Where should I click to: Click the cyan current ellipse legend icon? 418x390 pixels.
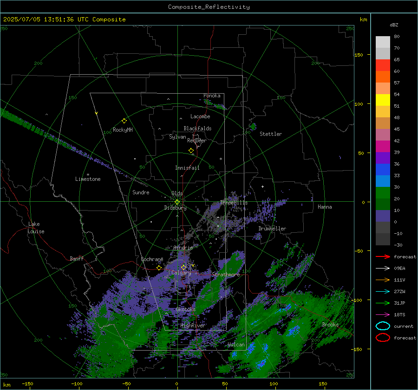tap(383, 326)
